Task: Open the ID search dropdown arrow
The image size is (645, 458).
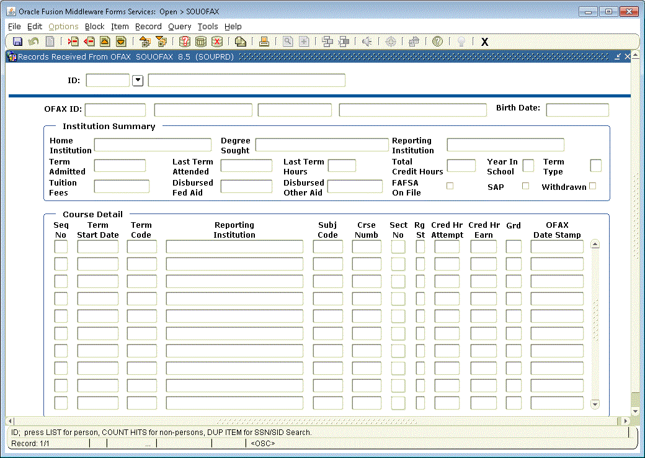Action: tap(138, 80)
